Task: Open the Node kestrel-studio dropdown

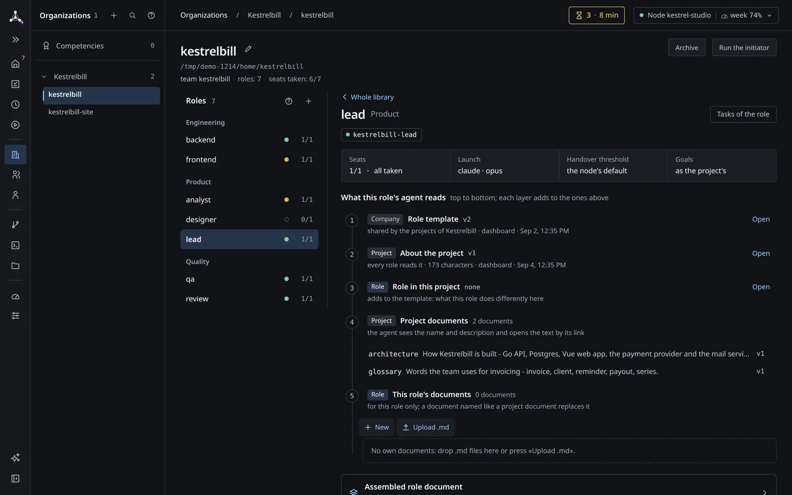Action: click(706, 15)
